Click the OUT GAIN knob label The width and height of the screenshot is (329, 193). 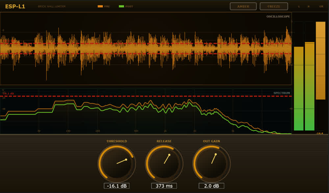pyautogui.click(x=212, y=141)
